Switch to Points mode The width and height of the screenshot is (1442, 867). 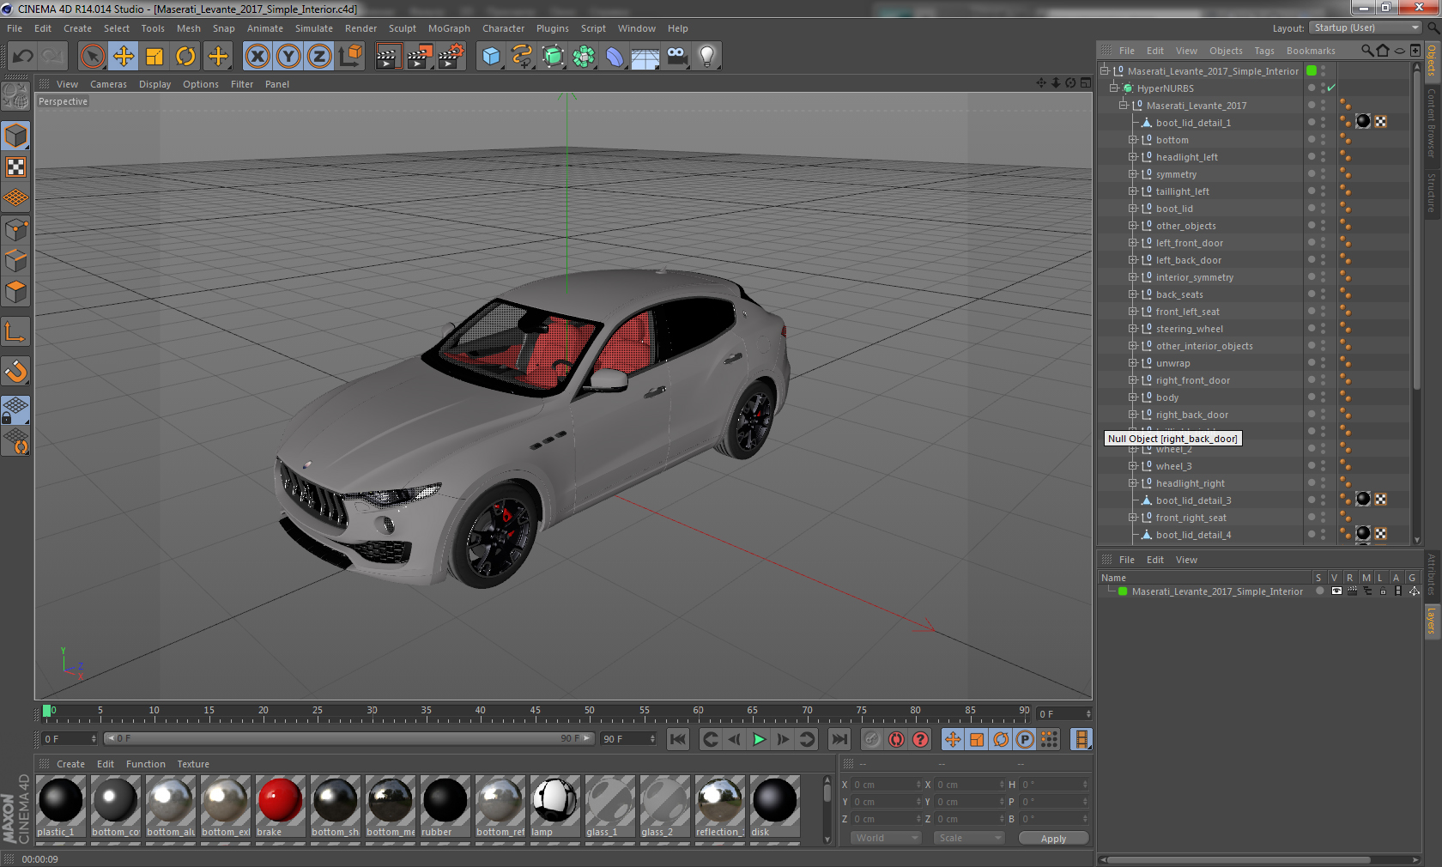[x=15, y=229]
